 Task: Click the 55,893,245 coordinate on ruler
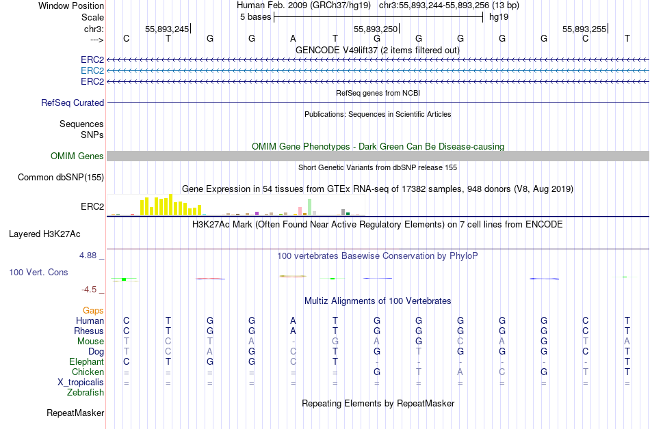[x=167, y=29]
